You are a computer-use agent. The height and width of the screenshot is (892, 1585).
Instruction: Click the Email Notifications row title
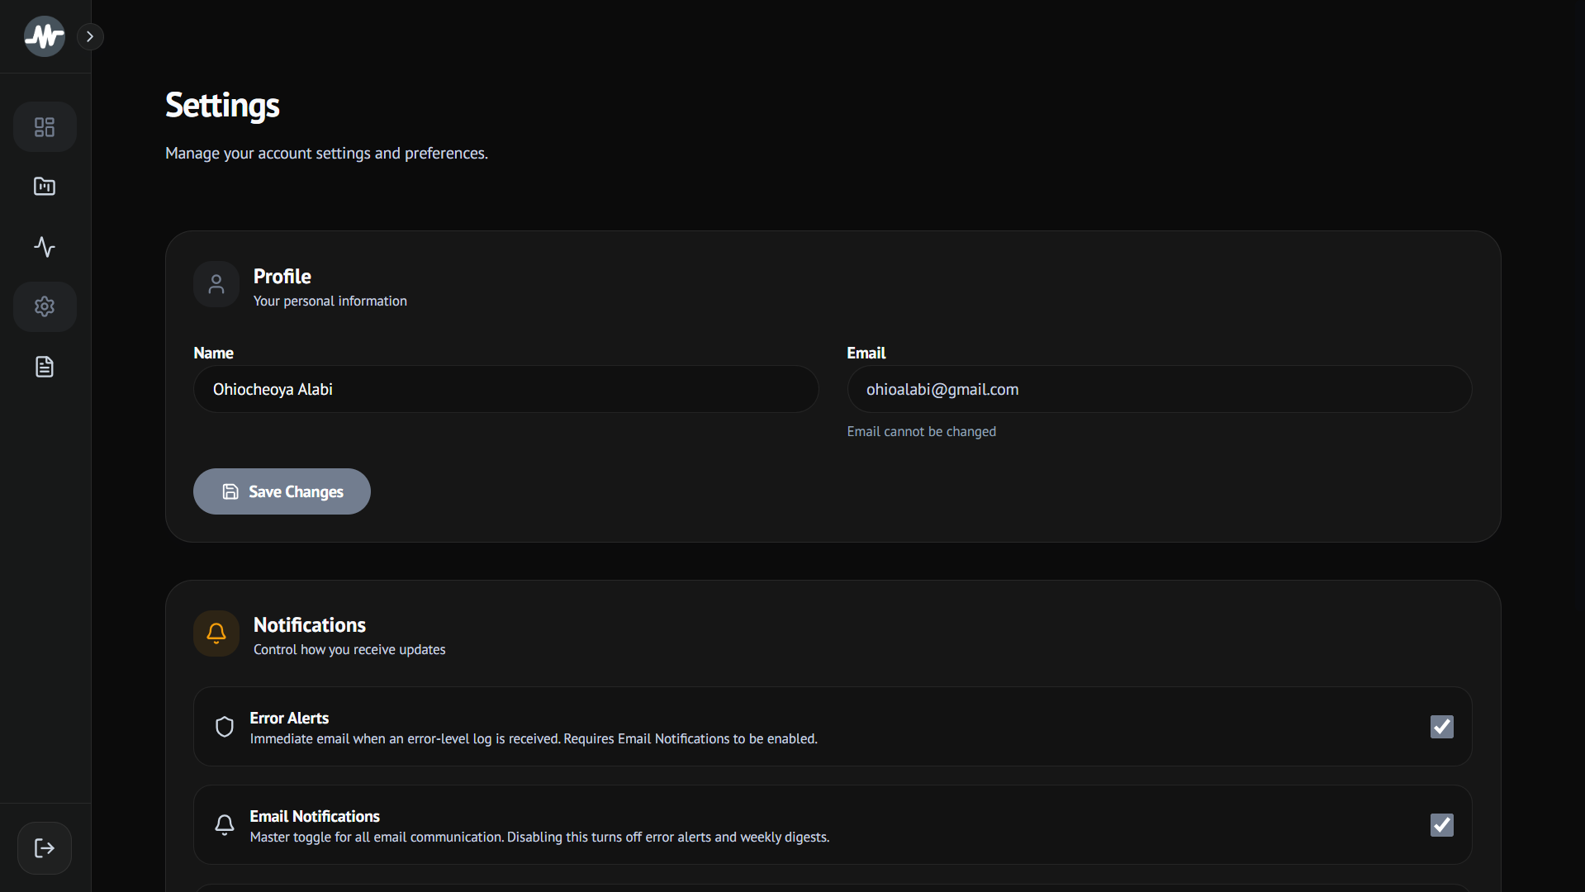point(315,816)
